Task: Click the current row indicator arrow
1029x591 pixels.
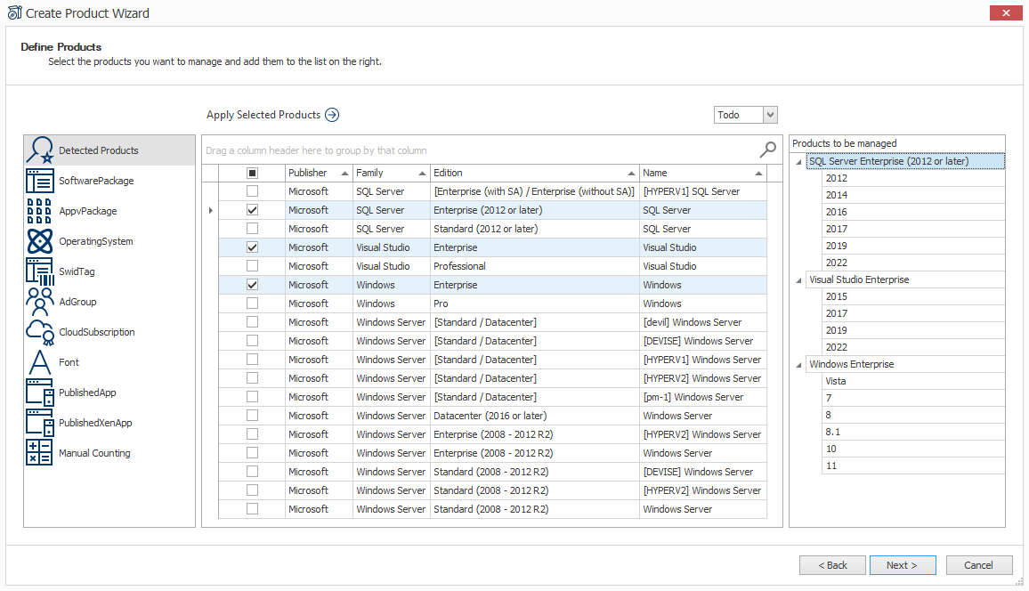Action: pyautogui.click(x=210, y=211)
